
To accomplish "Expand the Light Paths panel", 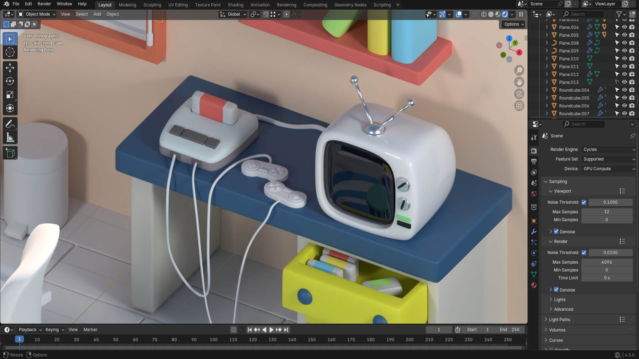I will 559,319.
